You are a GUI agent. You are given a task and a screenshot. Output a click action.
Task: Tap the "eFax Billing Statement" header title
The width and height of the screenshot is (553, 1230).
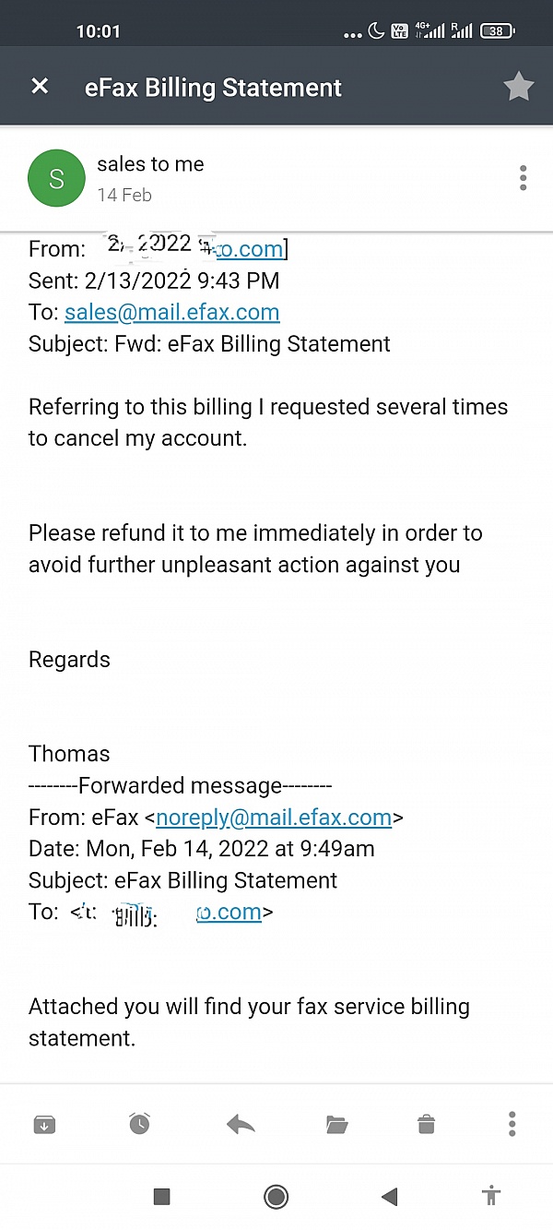pos(213,88)
